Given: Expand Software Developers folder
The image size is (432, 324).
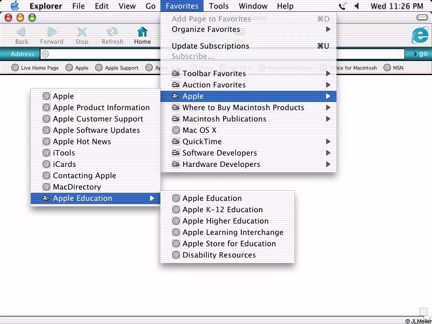Looking at the screenshot, I should click(248, 153).
